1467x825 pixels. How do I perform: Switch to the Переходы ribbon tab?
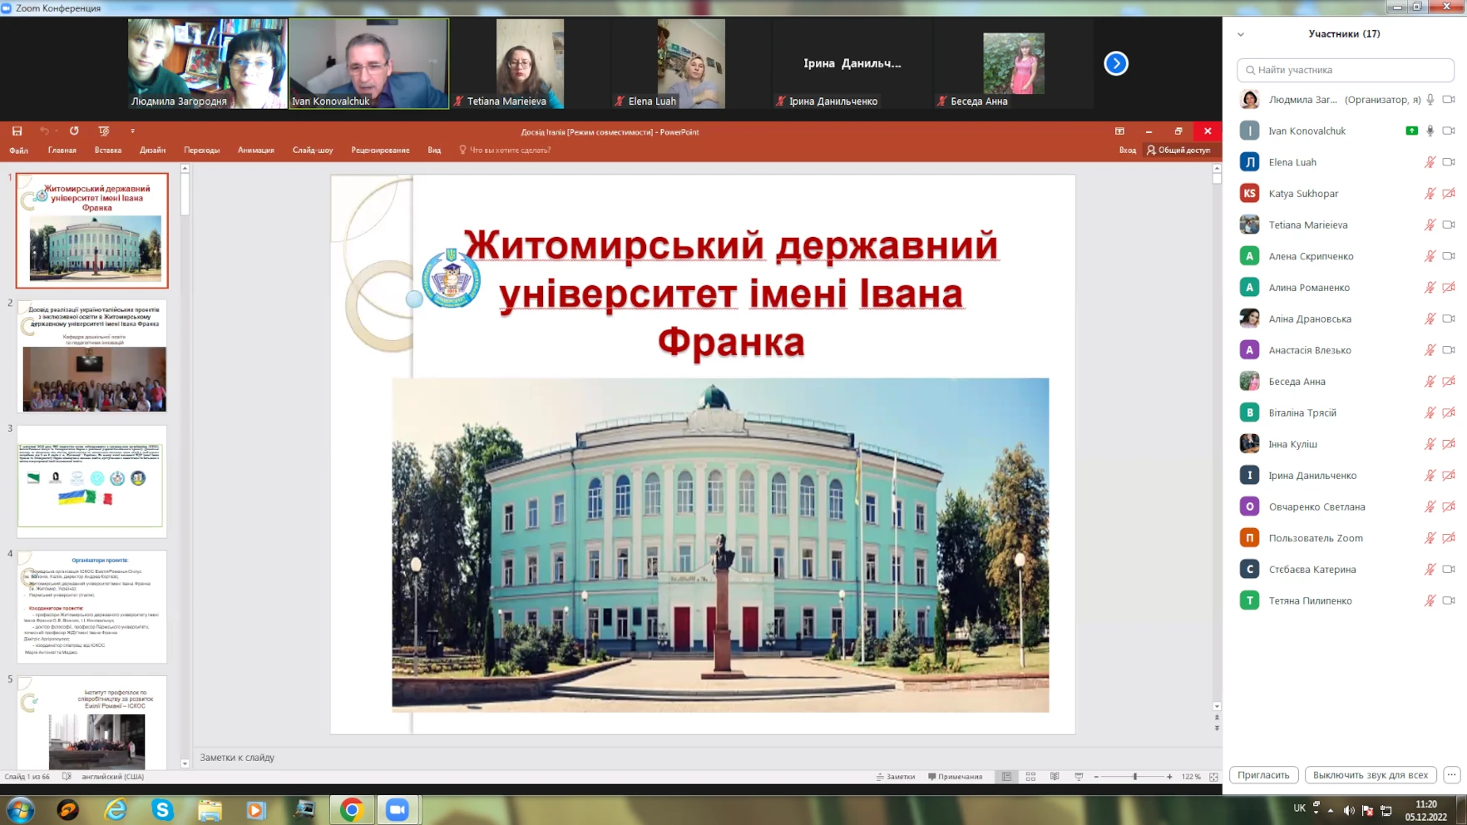(x=202, y=151)
